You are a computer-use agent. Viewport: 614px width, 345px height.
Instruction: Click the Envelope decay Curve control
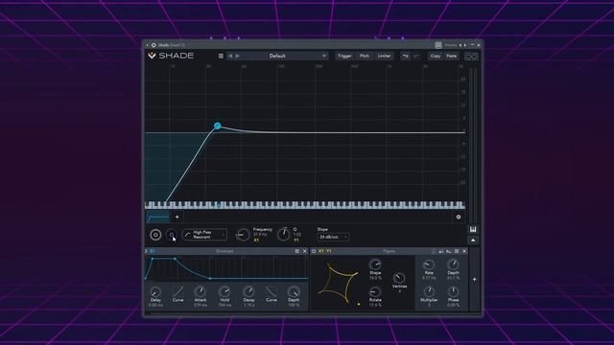point(271,291)
